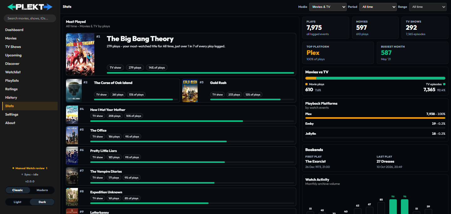
Task: Expand the Range dropdown
Action: (x=428, y=7)
